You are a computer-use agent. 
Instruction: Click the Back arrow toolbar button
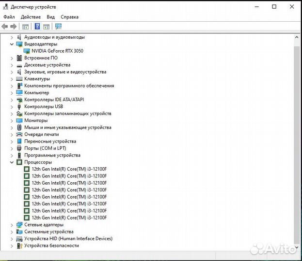click(x=5, y=26)
